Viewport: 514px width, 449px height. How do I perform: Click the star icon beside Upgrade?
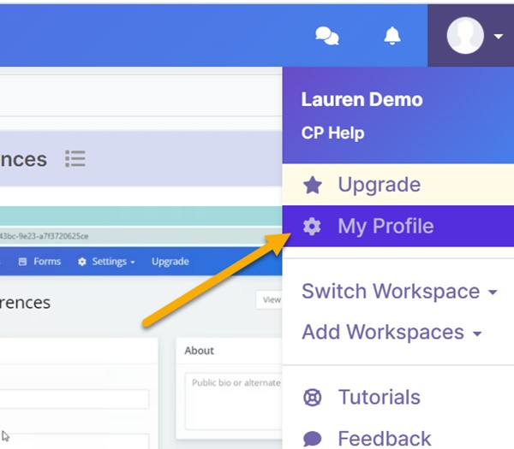point(313,185)
